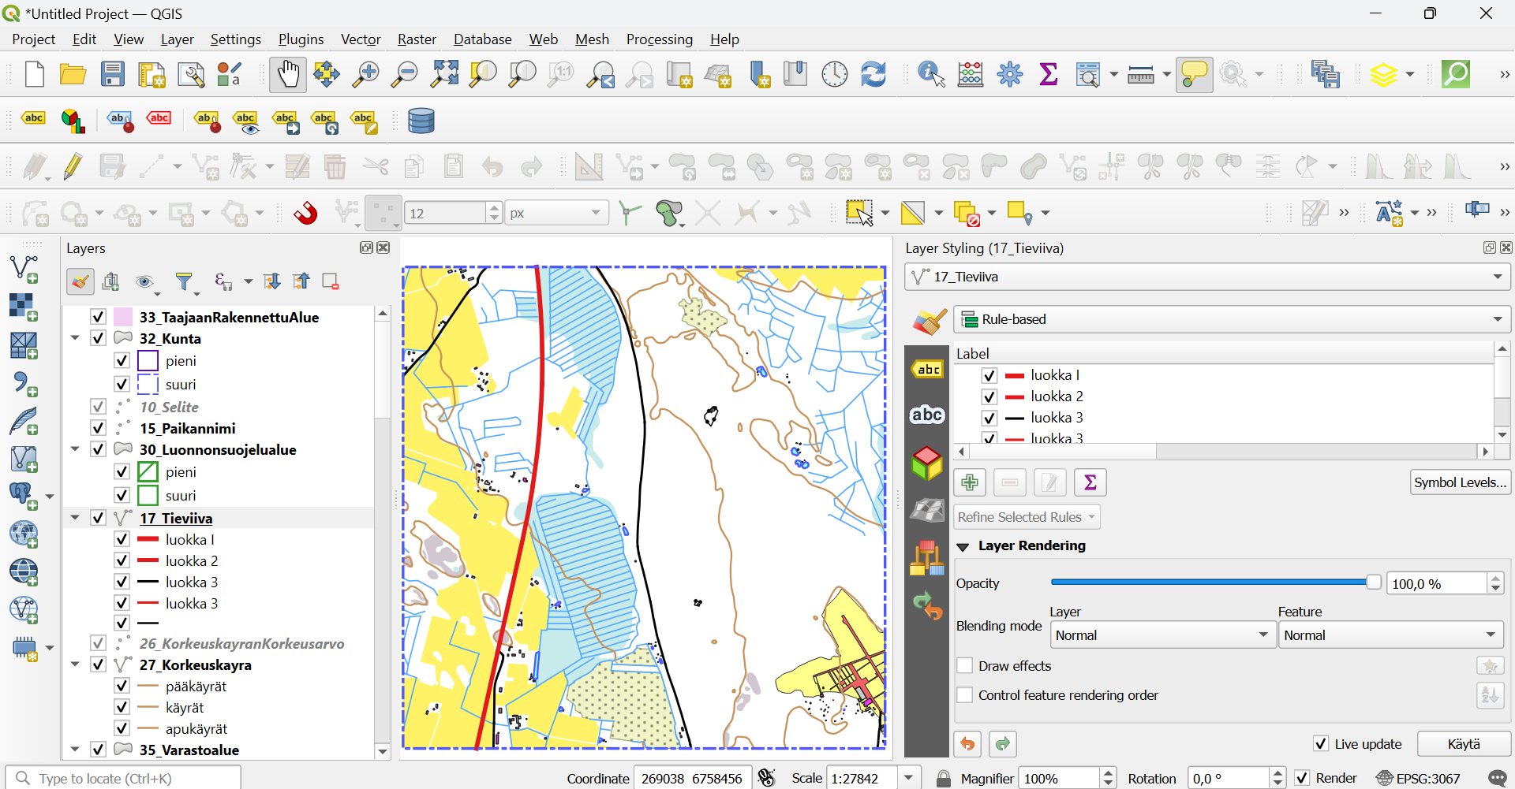Open the Plugins menu
This screenshot has width=1515, height=789.
[301, 39]
